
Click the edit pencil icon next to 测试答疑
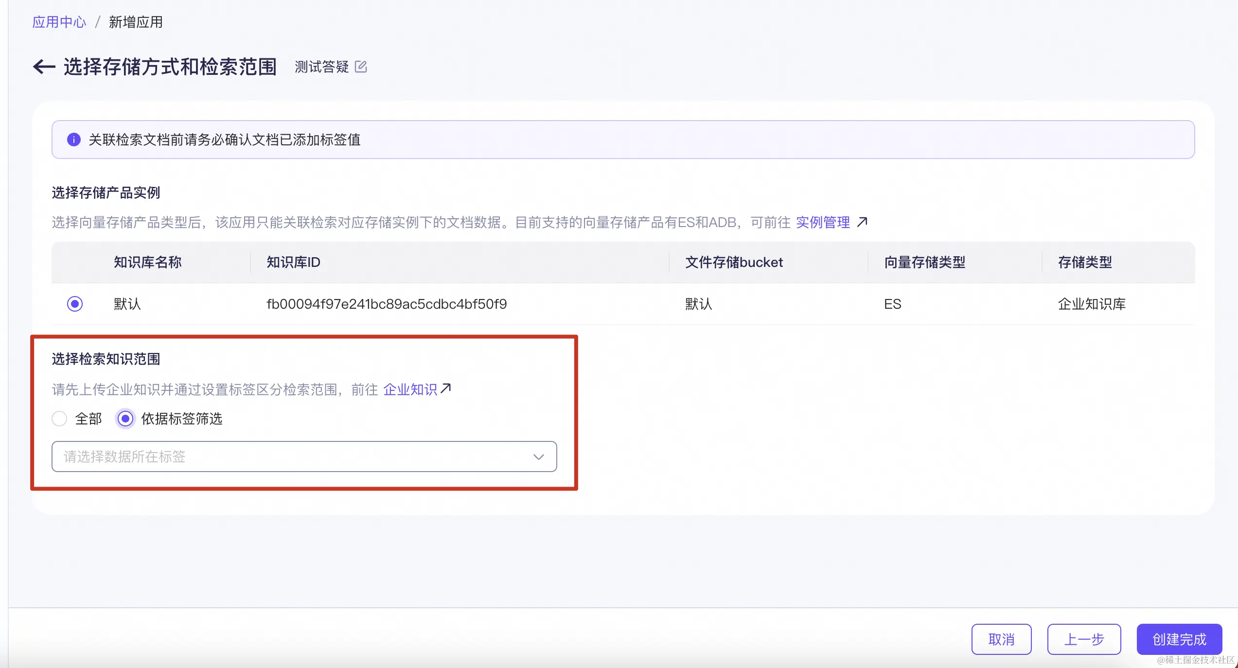point(361,67)
